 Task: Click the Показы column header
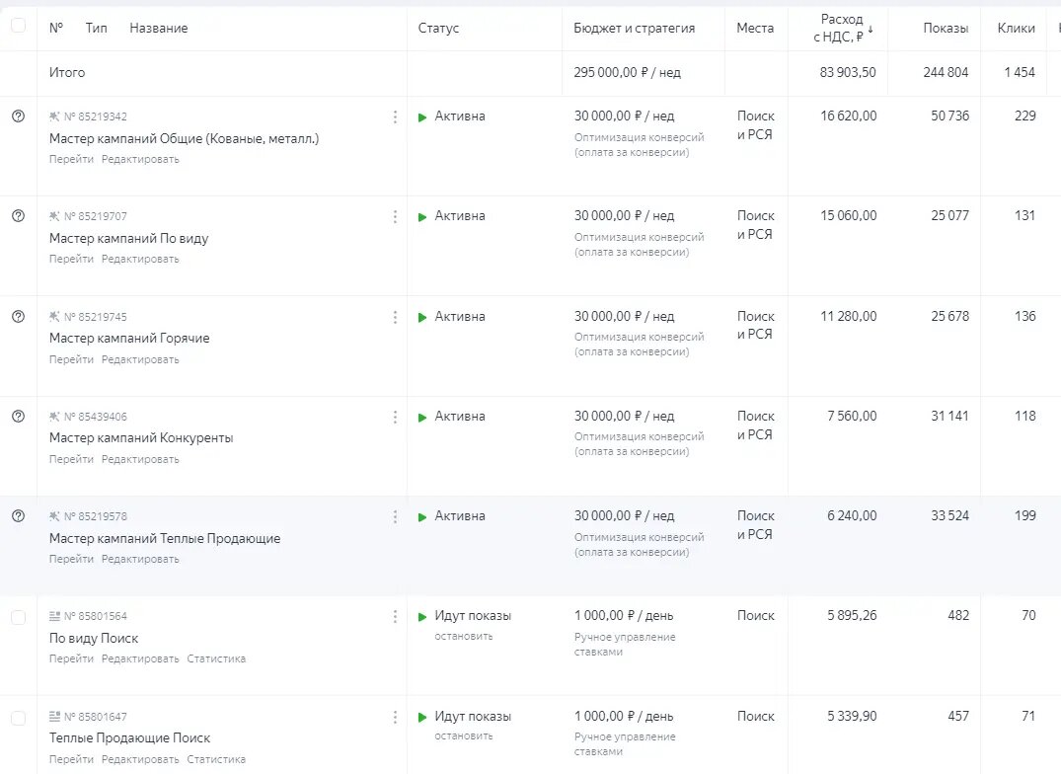click(x=946, y=29)
